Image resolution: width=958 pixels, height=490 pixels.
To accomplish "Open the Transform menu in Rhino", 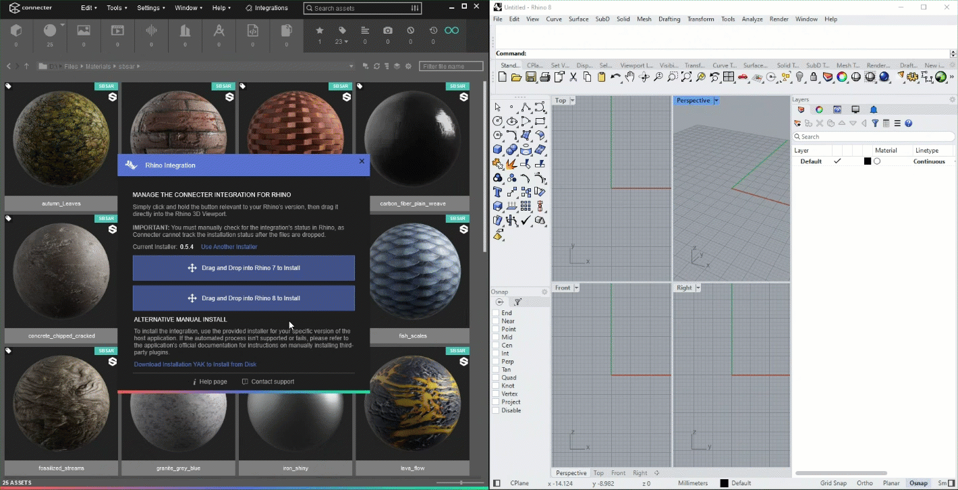I will 700,19.
